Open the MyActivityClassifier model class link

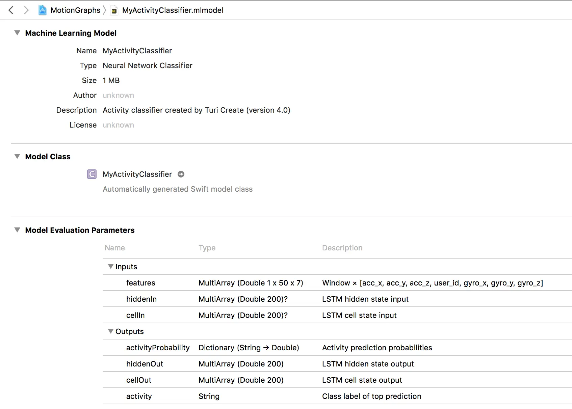[137, 174]
